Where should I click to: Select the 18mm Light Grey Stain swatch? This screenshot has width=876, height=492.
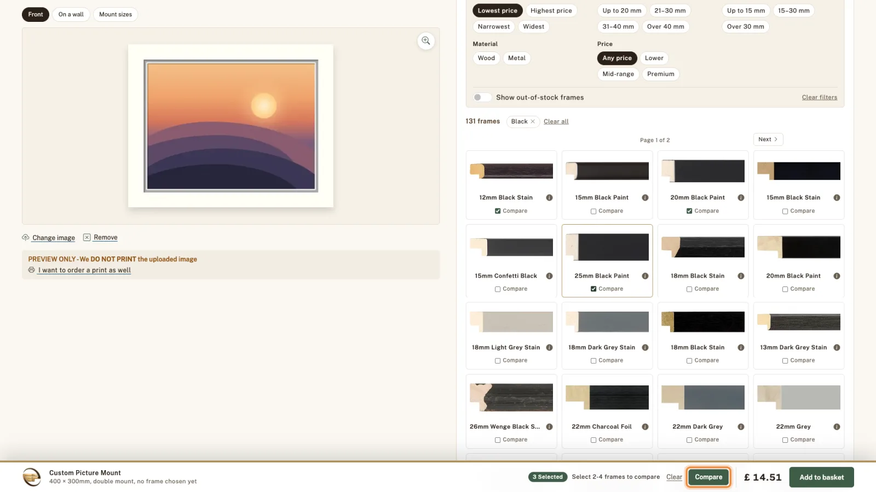pyautogui.click(x=511, y=322)
